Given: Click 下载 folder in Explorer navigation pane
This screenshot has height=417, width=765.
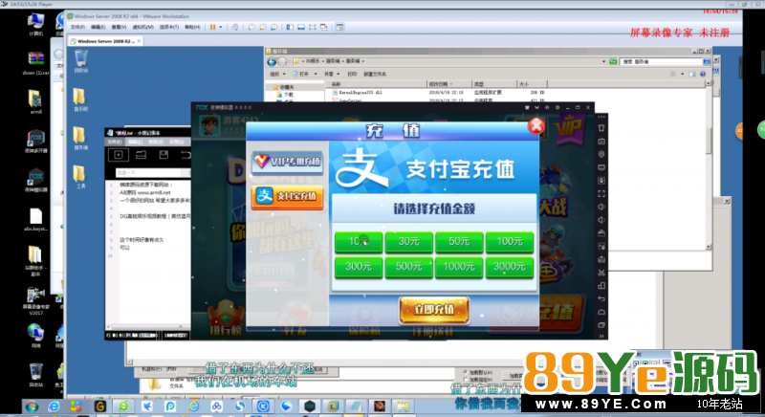Looking at the screenshot, I should (x=286, y=94).
